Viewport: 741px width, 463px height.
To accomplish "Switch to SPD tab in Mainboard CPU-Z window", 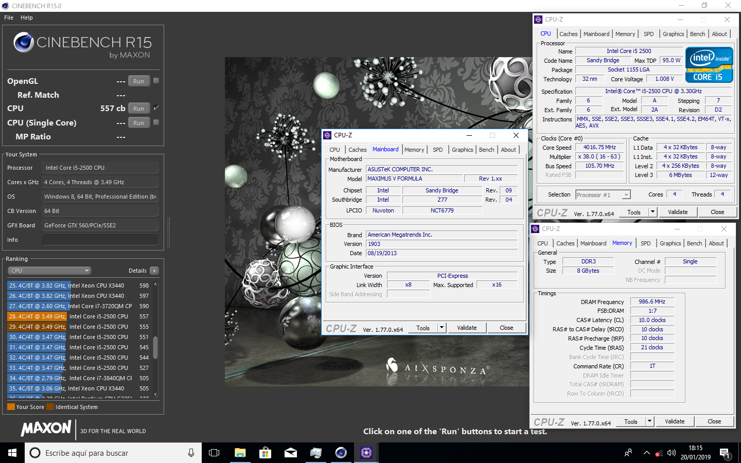I will pyautogui.click(x=437, y=150).
